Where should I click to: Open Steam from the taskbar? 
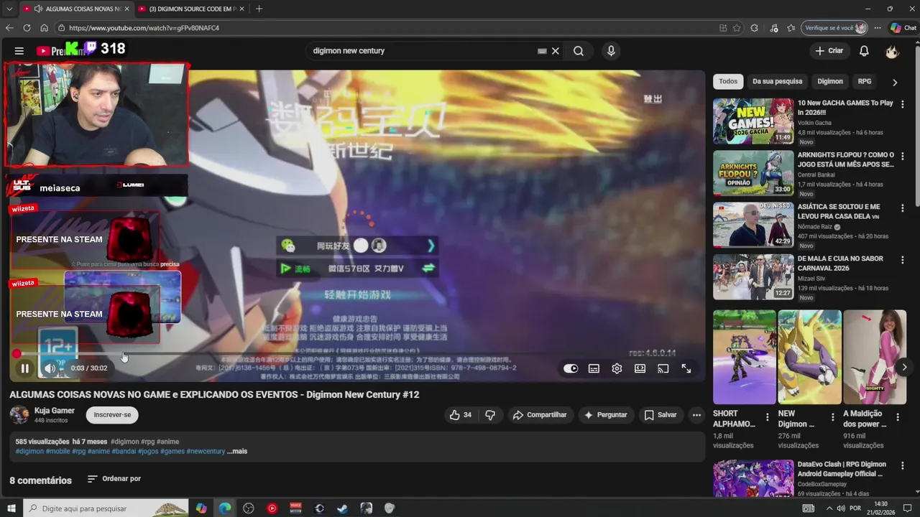343,508
